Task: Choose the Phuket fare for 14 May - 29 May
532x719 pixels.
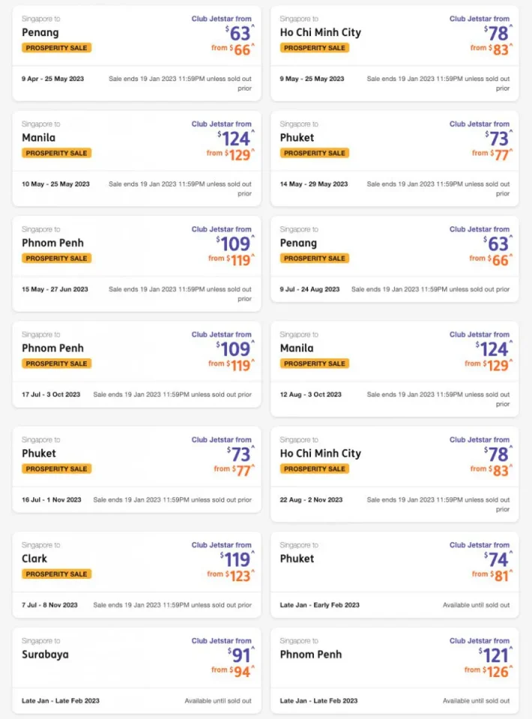Action: 394,157
